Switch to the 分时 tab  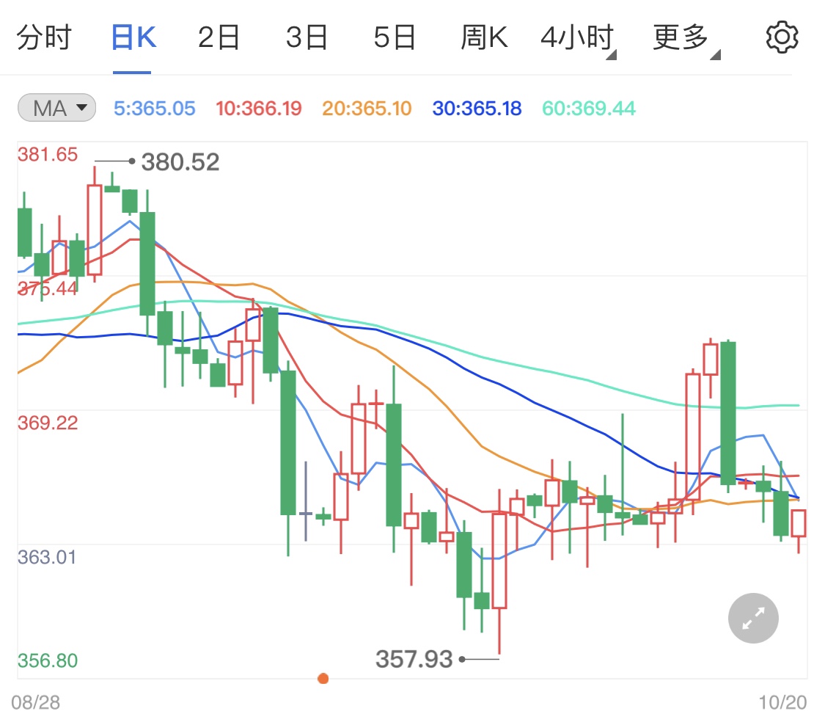click(44, 37)
